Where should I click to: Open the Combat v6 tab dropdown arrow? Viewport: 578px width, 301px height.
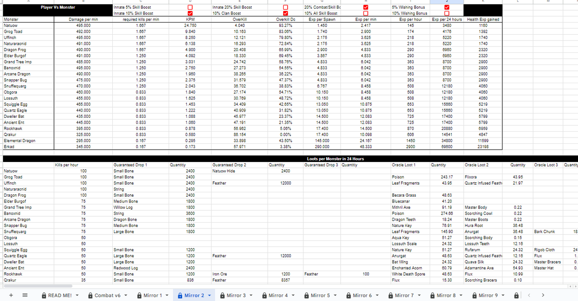coord(126,295)
